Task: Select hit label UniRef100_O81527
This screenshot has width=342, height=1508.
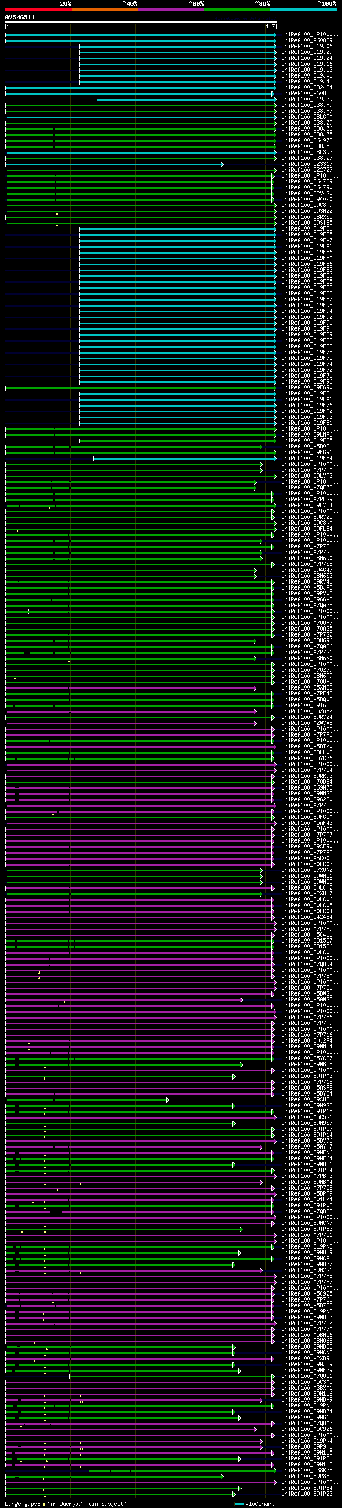Action: click(307, 941)
